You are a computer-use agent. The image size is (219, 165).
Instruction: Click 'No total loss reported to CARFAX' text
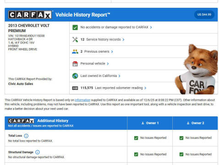click(30, 141)
